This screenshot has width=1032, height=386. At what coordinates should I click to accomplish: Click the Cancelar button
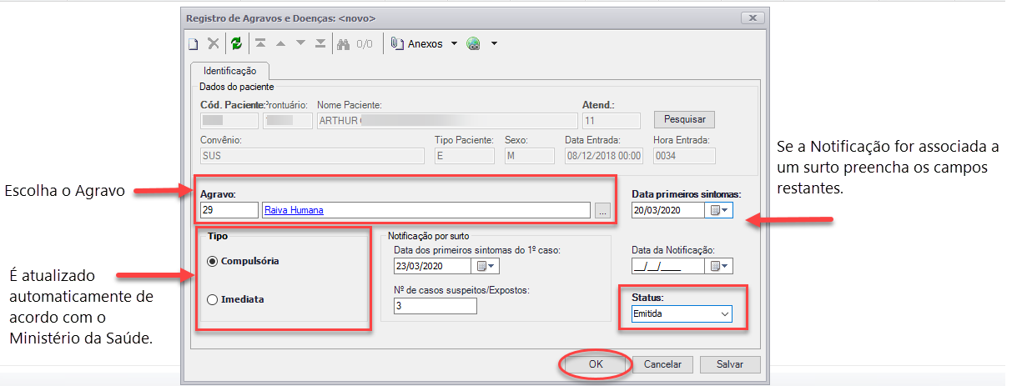(x=662, y=364)
